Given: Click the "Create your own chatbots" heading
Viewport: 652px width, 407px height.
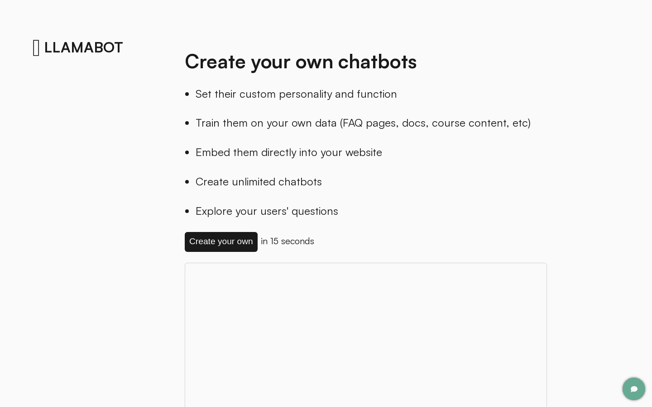Looking at the screenshot, I should pos(300,62).
